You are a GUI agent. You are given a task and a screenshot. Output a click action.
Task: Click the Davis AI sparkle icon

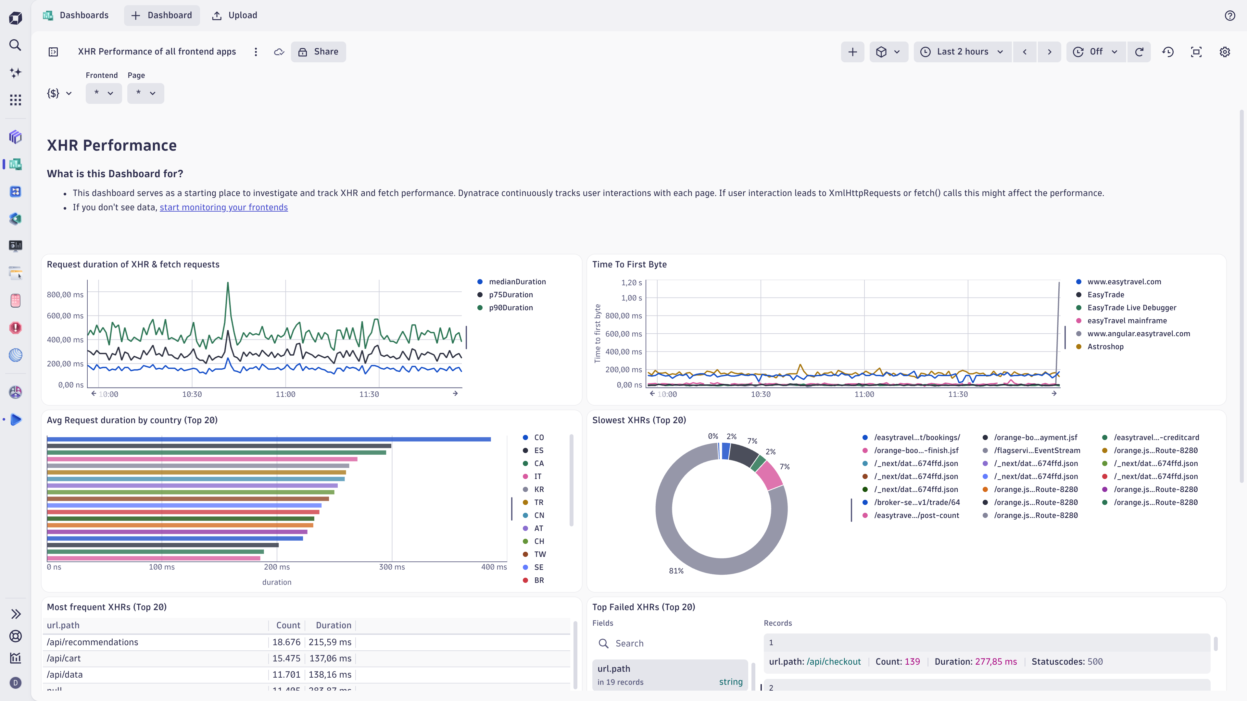pyautogui.click(x=16, y=73)
